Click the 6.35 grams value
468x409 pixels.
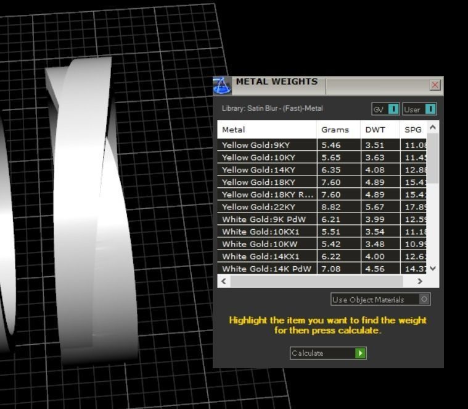[x=330, y=170]
